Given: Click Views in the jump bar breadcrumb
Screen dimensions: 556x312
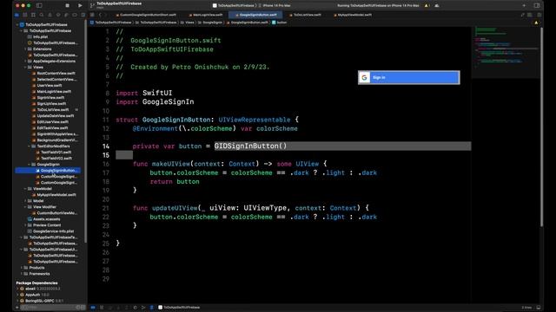Looking at the screenshot, I should coord(188,23).
